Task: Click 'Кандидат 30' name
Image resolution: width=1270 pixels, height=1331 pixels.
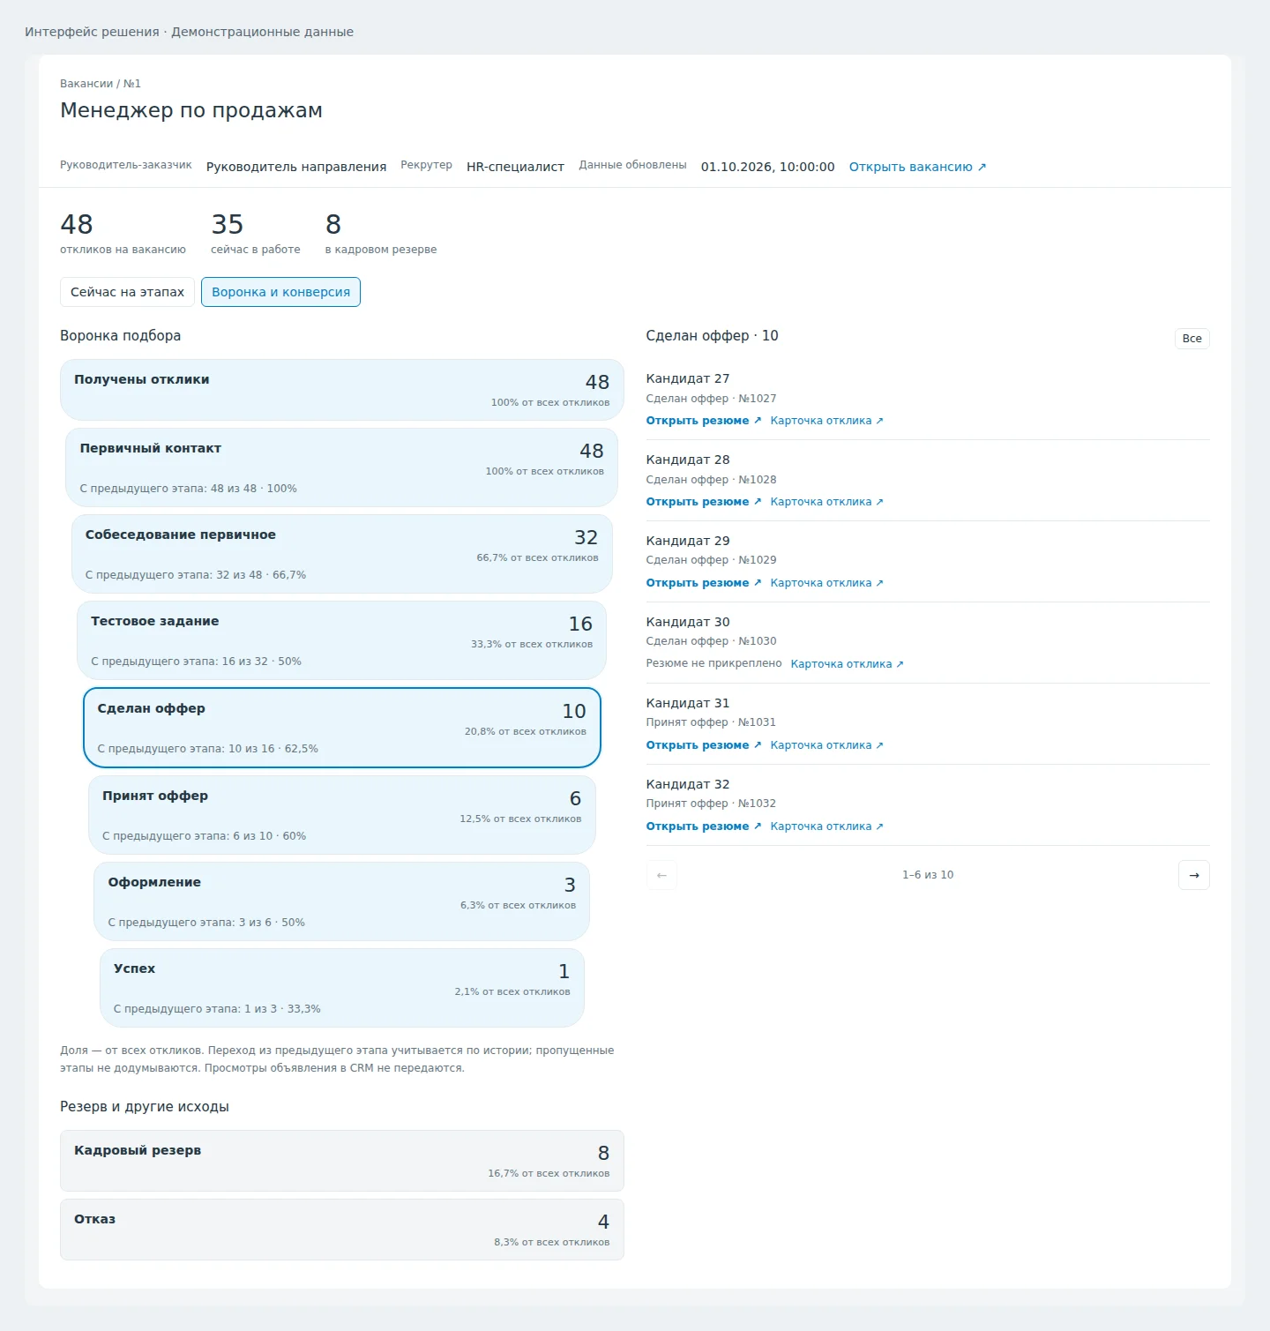Action: tap(688, 622)
